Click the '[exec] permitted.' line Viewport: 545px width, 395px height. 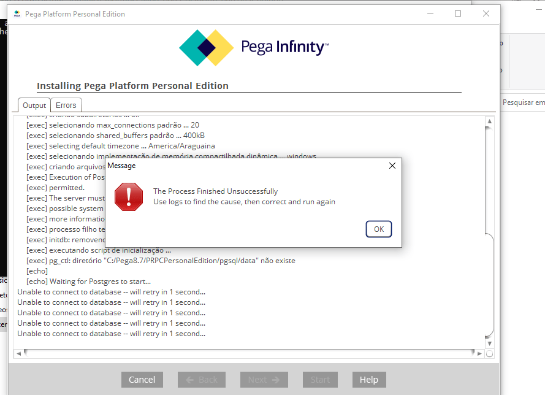[x=55, y=188]
